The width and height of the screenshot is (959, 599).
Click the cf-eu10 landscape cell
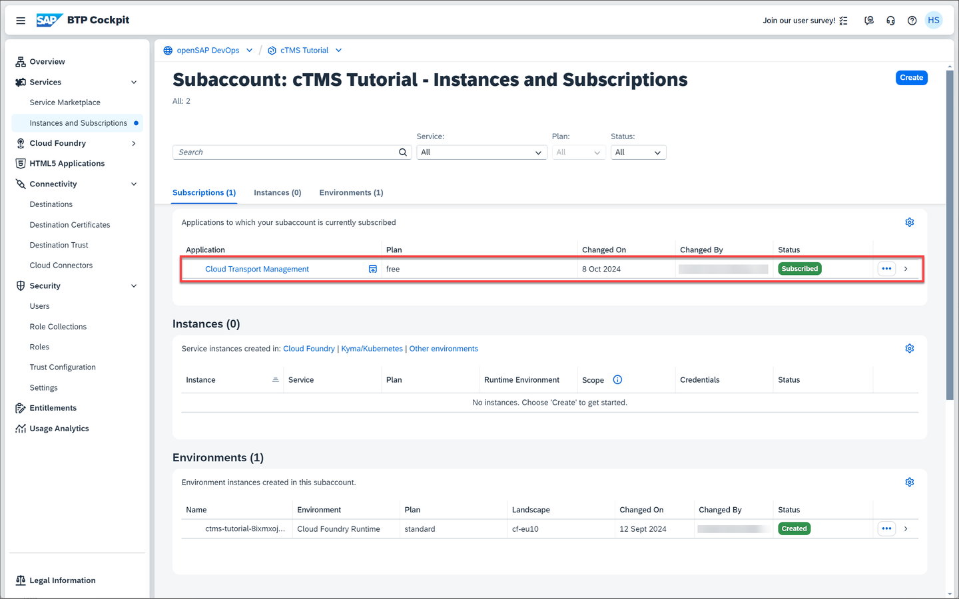click(525, 529)
